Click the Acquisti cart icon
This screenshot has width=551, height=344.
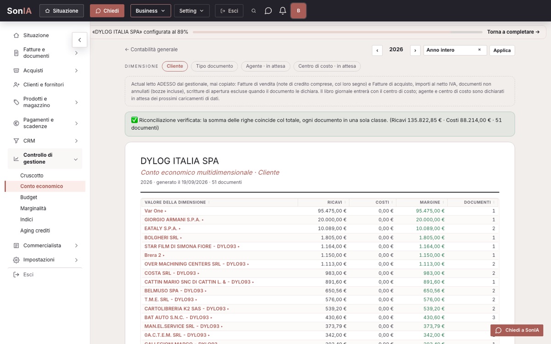tap(17, 71)
